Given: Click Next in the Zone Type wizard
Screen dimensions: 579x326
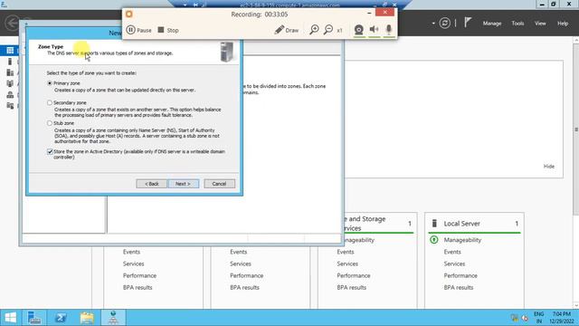Looking at the screenshot, I should 183,184.
